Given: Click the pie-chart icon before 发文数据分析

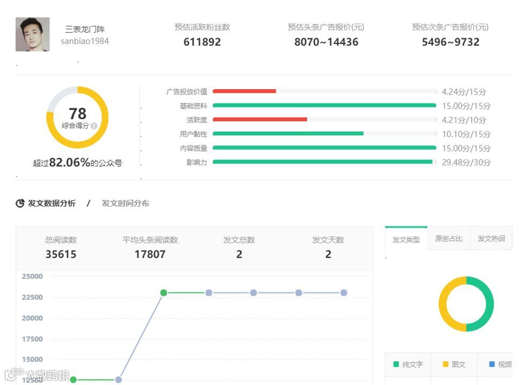Looking at the screenshot, I should 20,203.
